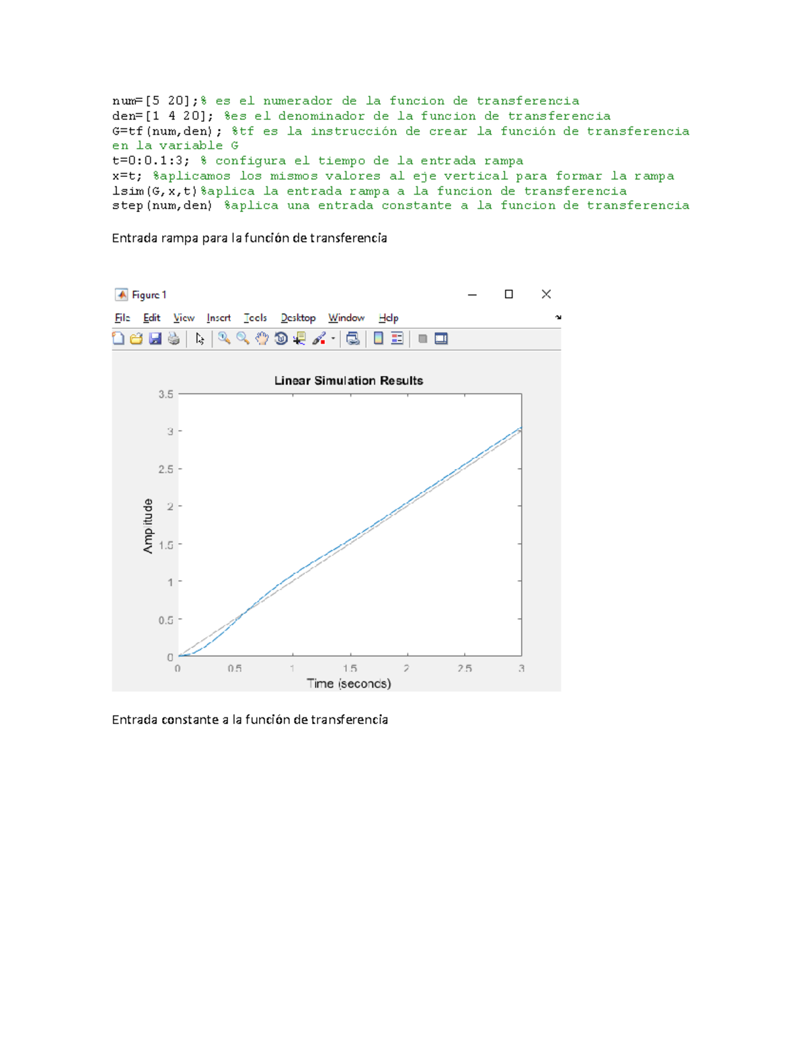Insert a colorbar on the plot
The height and width of the screenshot is (1045, 807).
click(x=379, y=338)
